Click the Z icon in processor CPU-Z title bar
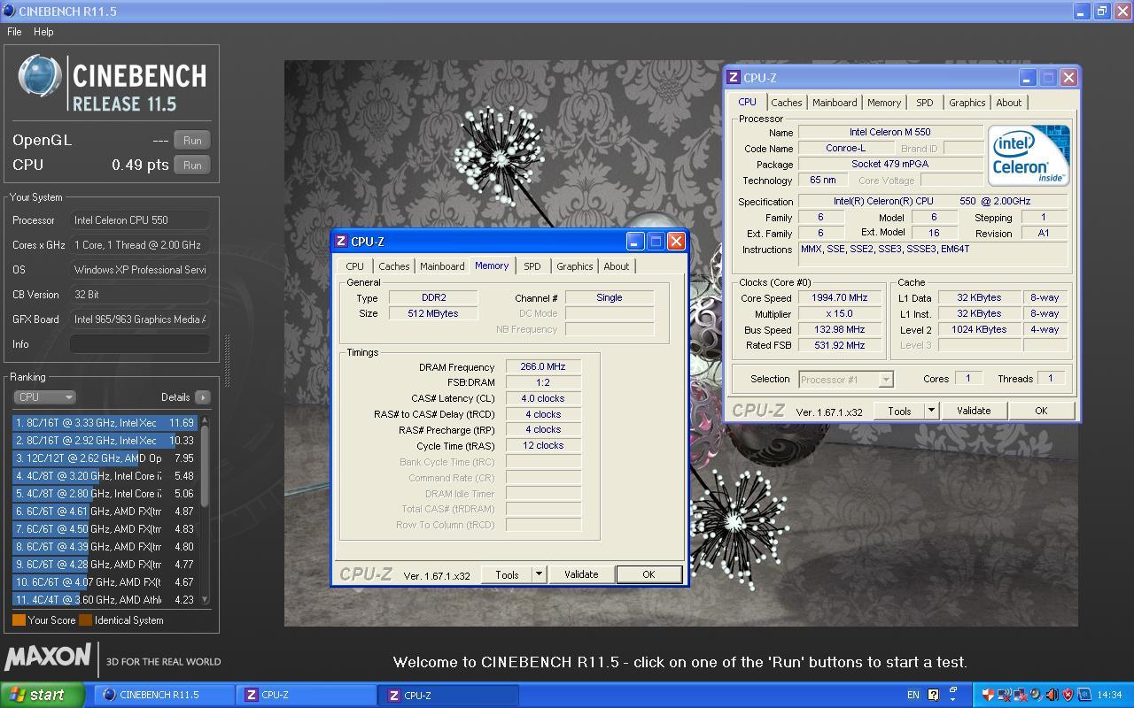Viewport: 1134px width, 708px height. (x=734, y=78)
